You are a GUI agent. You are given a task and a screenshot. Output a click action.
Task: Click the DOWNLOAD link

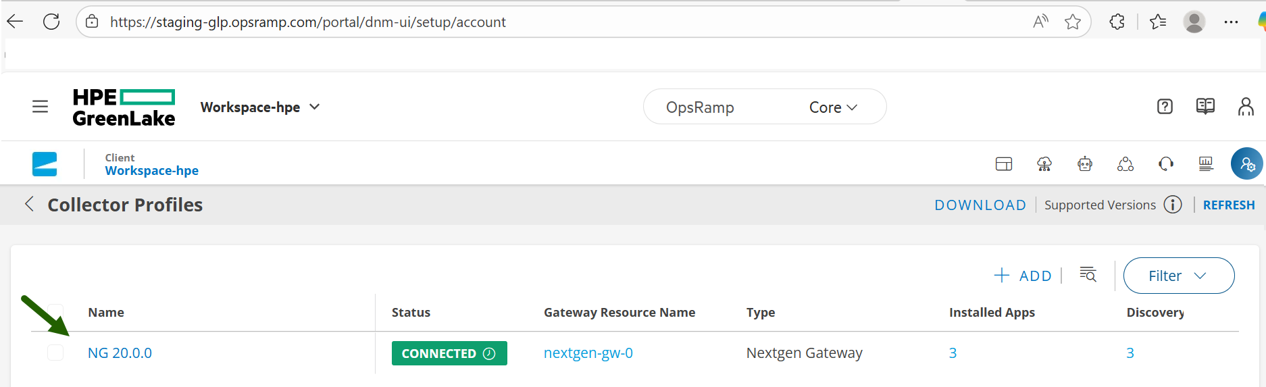click(x=980, y=205)
